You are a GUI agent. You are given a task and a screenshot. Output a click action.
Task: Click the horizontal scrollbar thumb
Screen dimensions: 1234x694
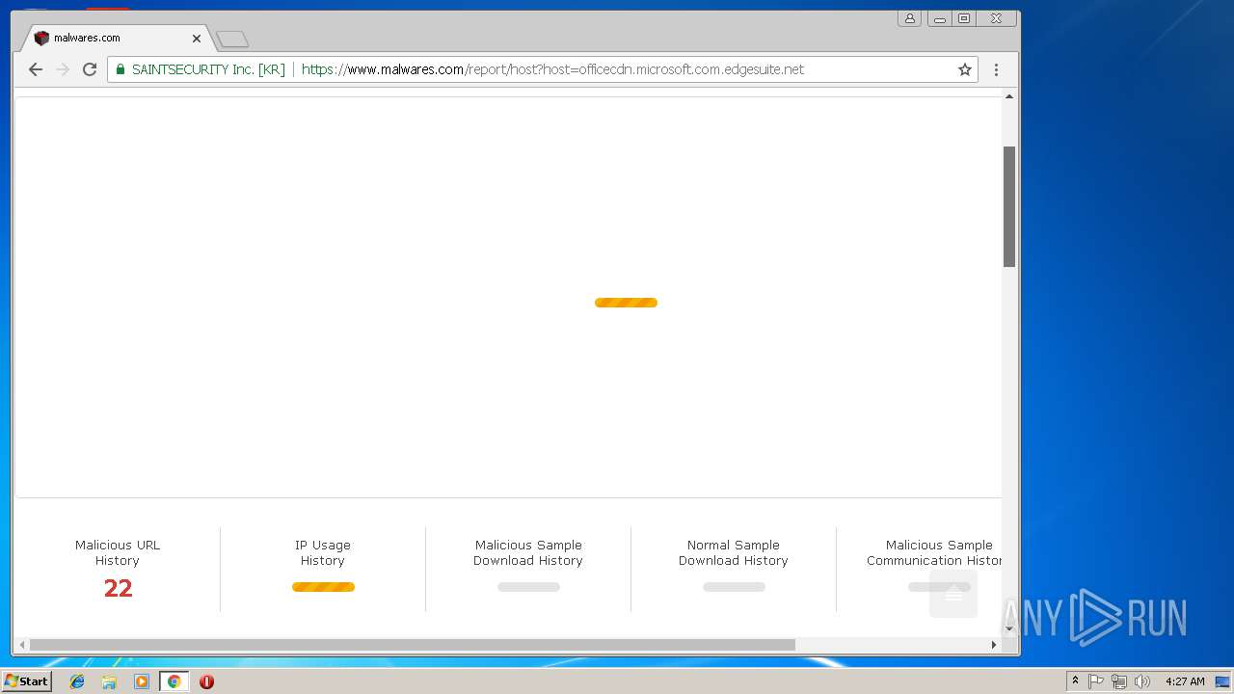click(412, 645)
